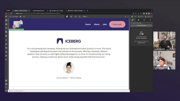Open the browser extensions puzzle icon

[144, 13]
